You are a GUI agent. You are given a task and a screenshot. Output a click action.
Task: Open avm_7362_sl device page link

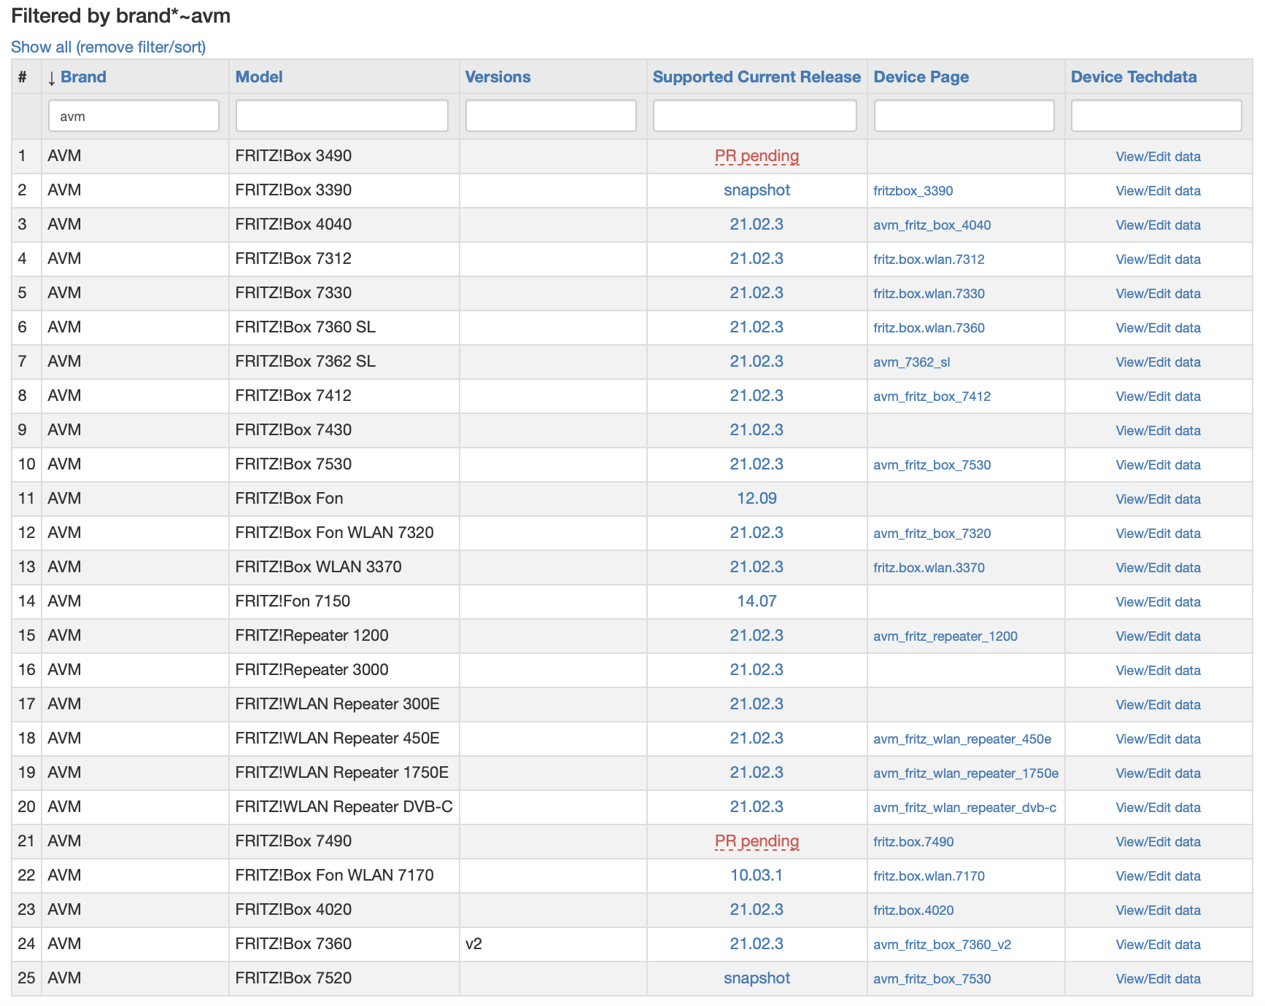[x=912, y=362]
